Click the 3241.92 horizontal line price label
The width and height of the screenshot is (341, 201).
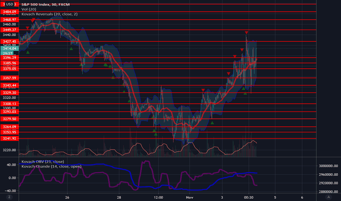pyautogui.click(x=10, y=139)
